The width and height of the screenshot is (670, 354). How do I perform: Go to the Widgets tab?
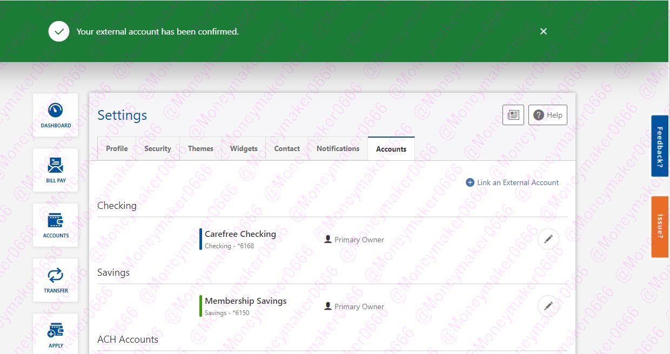point(244,148)
